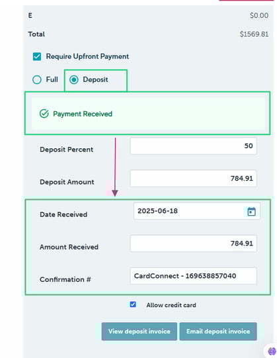277x358 pixels.
Task: Click the Deposit Amount input field
Action: (x=194, y=178)
